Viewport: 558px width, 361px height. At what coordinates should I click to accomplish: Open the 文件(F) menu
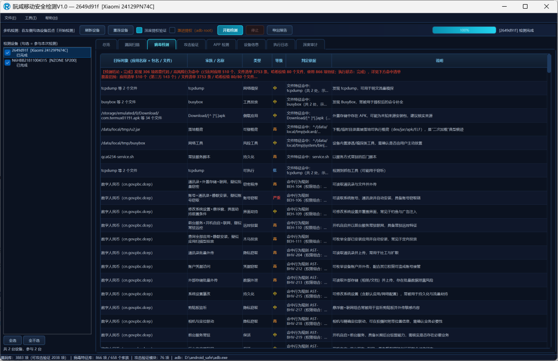[x=10, y=18]
